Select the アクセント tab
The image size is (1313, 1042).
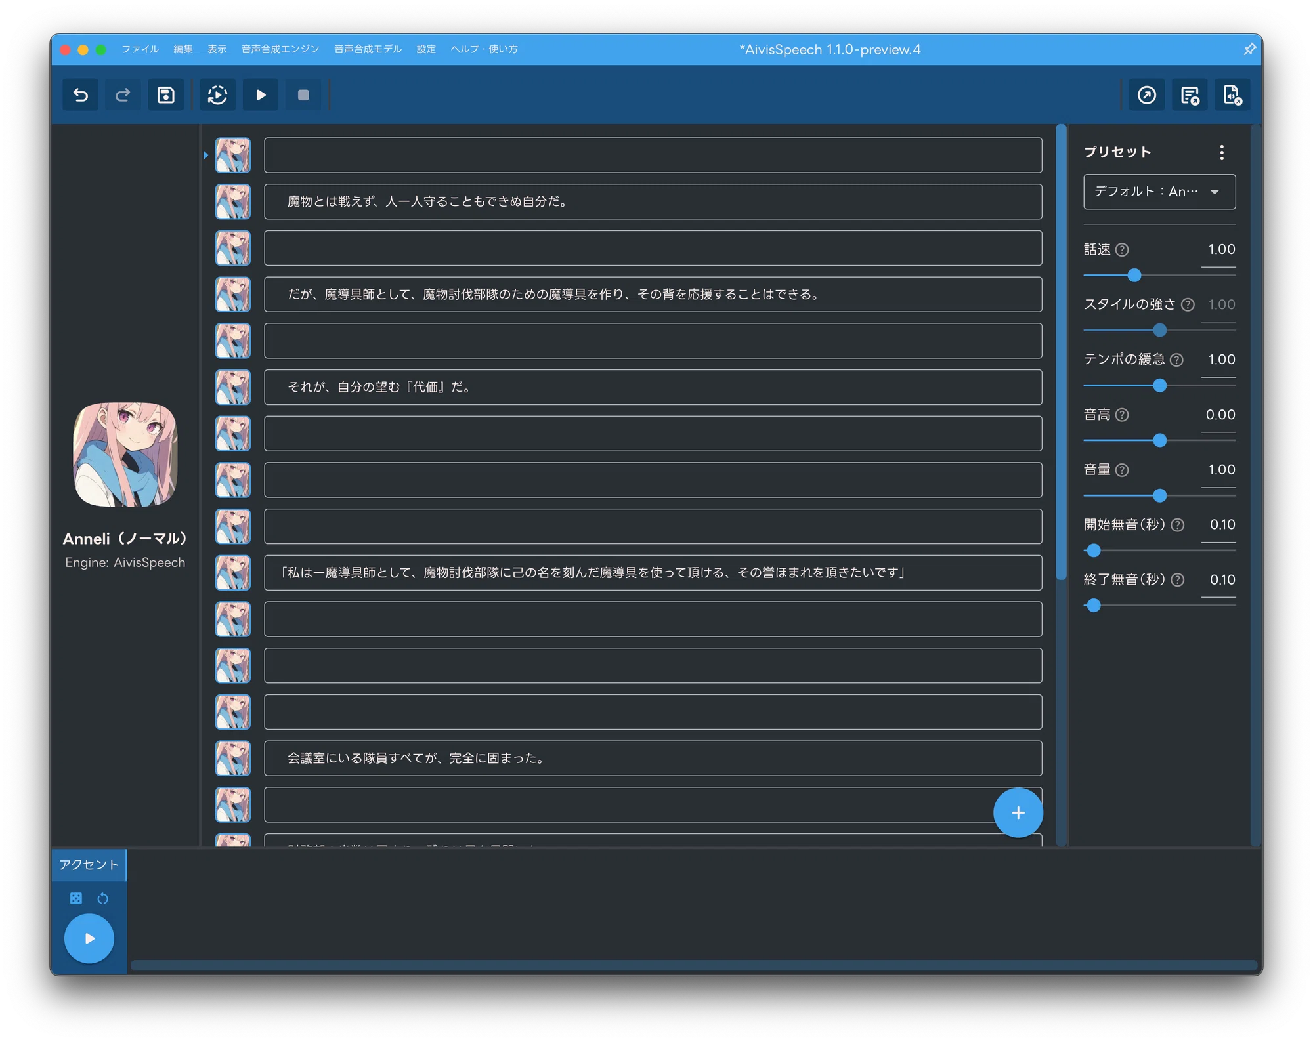point(89,865)
